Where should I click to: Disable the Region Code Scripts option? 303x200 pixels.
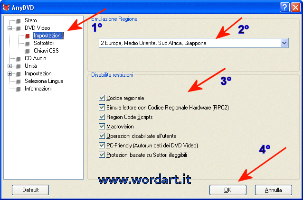102,117
